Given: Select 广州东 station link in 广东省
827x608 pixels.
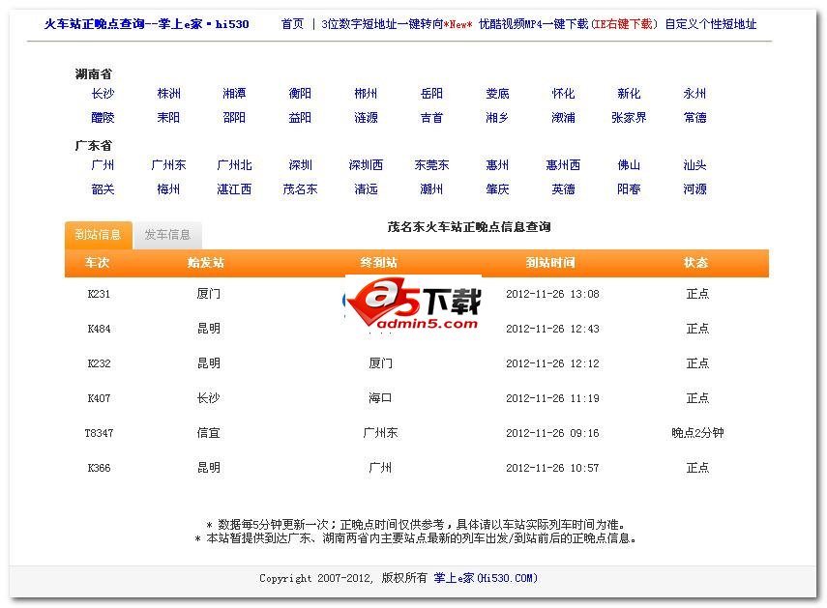Looking at the screenshot, I should pyautogui.click(x=168, y=165).
